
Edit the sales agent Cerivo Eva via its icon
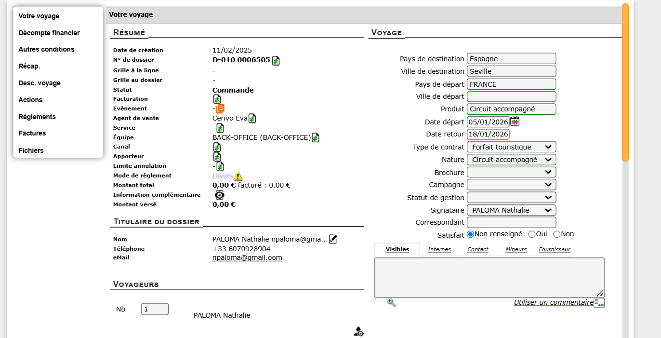252,118
